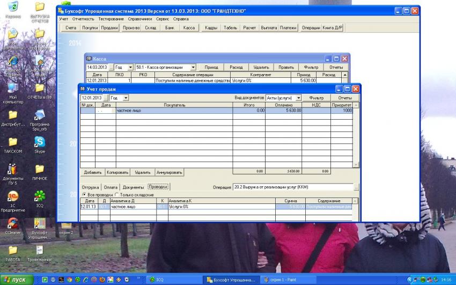The image size is (456, 285).
Task: Open the 1С Предприятие shortcut
Action: pyautogui.click(x=12, y=196)
